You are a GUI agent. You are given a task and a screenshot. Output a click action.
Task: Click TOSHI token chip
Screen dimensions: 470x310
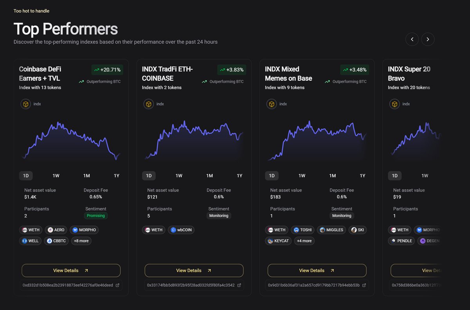(303, 230)
